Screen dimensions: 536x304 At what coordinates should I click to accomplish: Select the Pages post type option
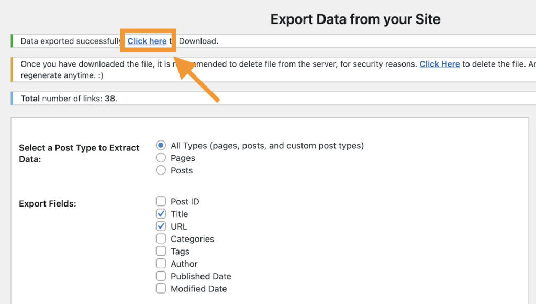[162, 158]
